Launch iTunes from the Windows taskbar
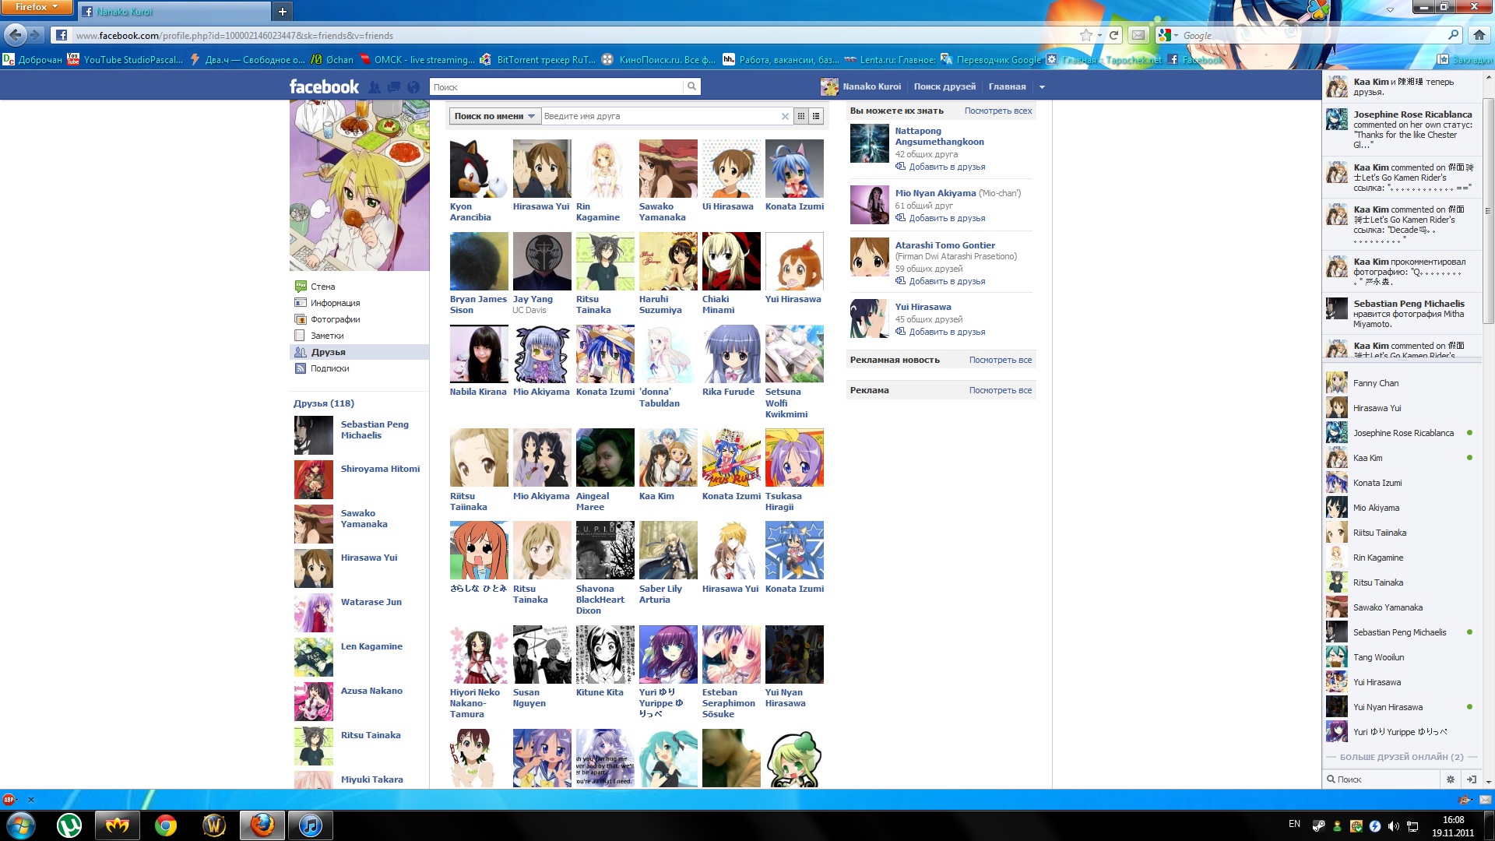 310,825
